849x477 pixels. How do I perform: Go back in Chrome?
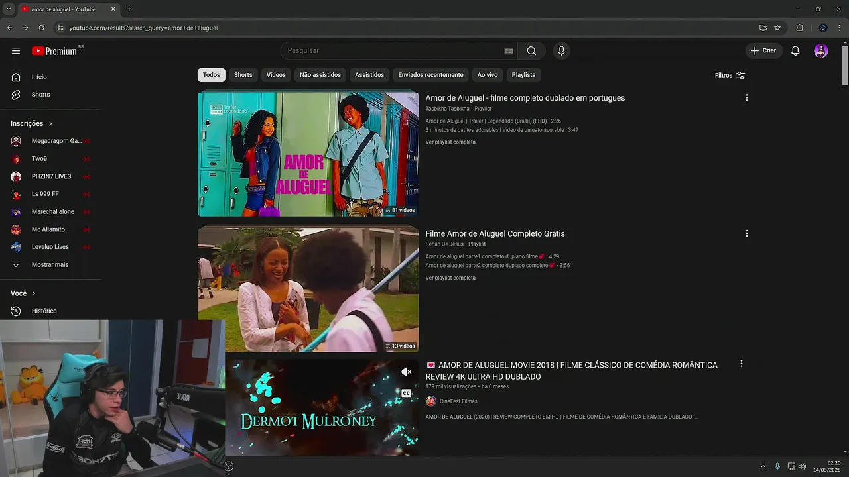click(9, 28)
